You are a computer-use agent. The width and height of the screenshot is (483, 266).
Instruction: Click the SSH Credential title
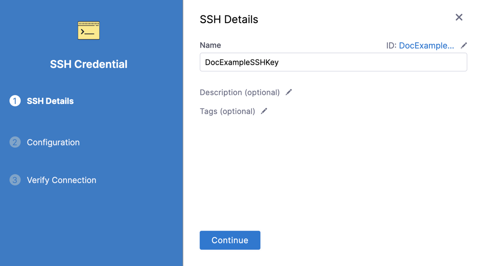(x=89, y=64)
